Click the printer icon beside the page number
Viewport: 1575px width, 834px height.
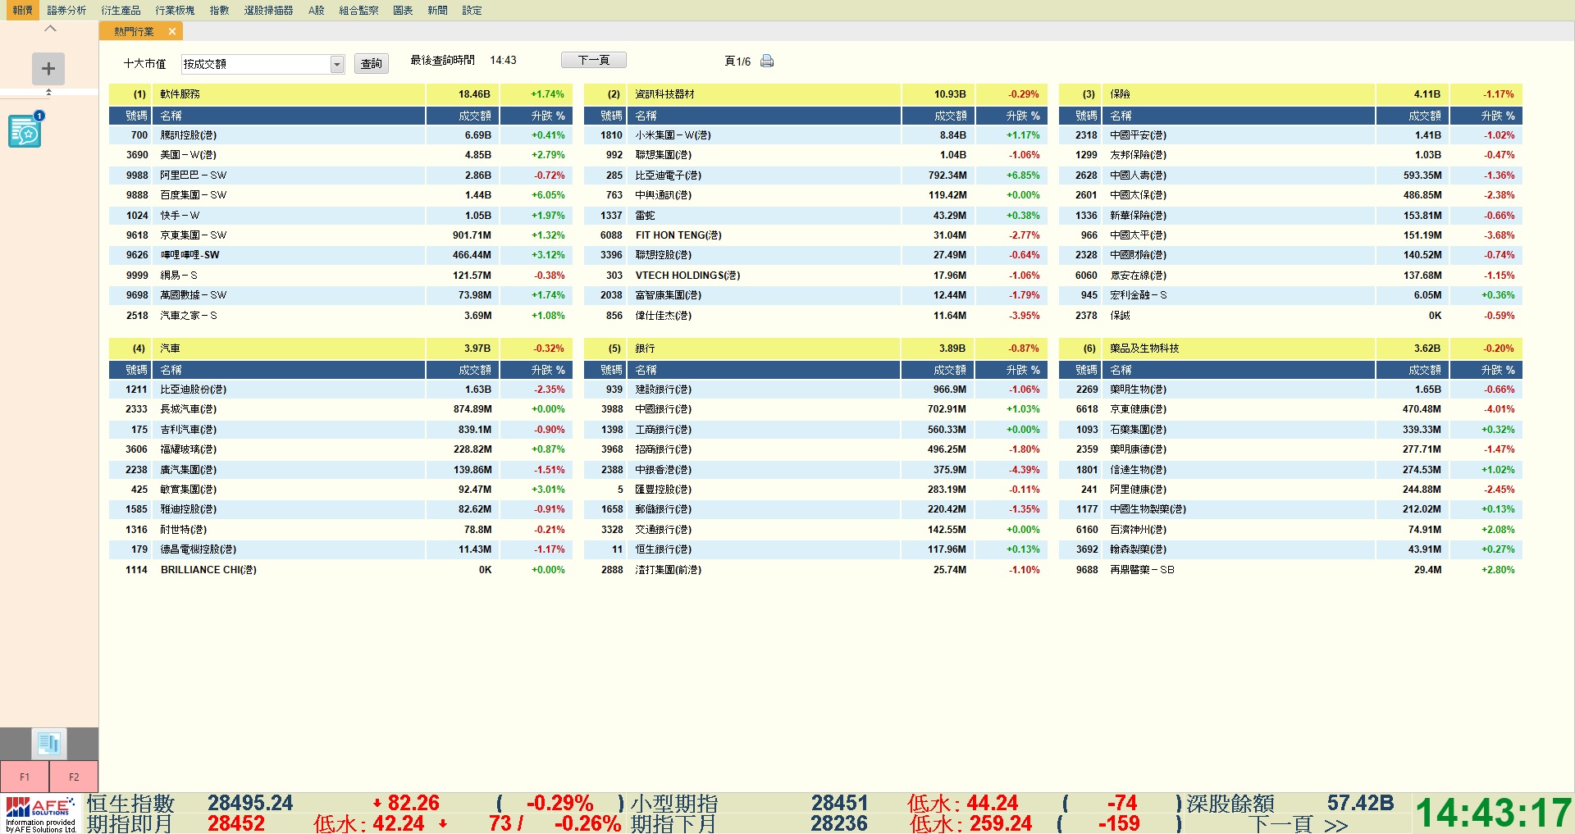[x=767, y=61]
